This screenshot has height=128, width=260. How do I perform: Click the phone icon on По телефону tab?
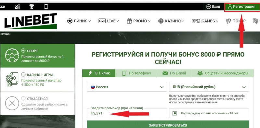coord(124,73)
